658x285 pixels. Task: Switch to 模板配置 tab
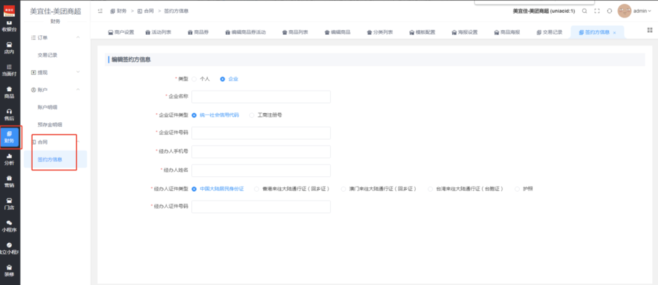[x=422, y=32]
